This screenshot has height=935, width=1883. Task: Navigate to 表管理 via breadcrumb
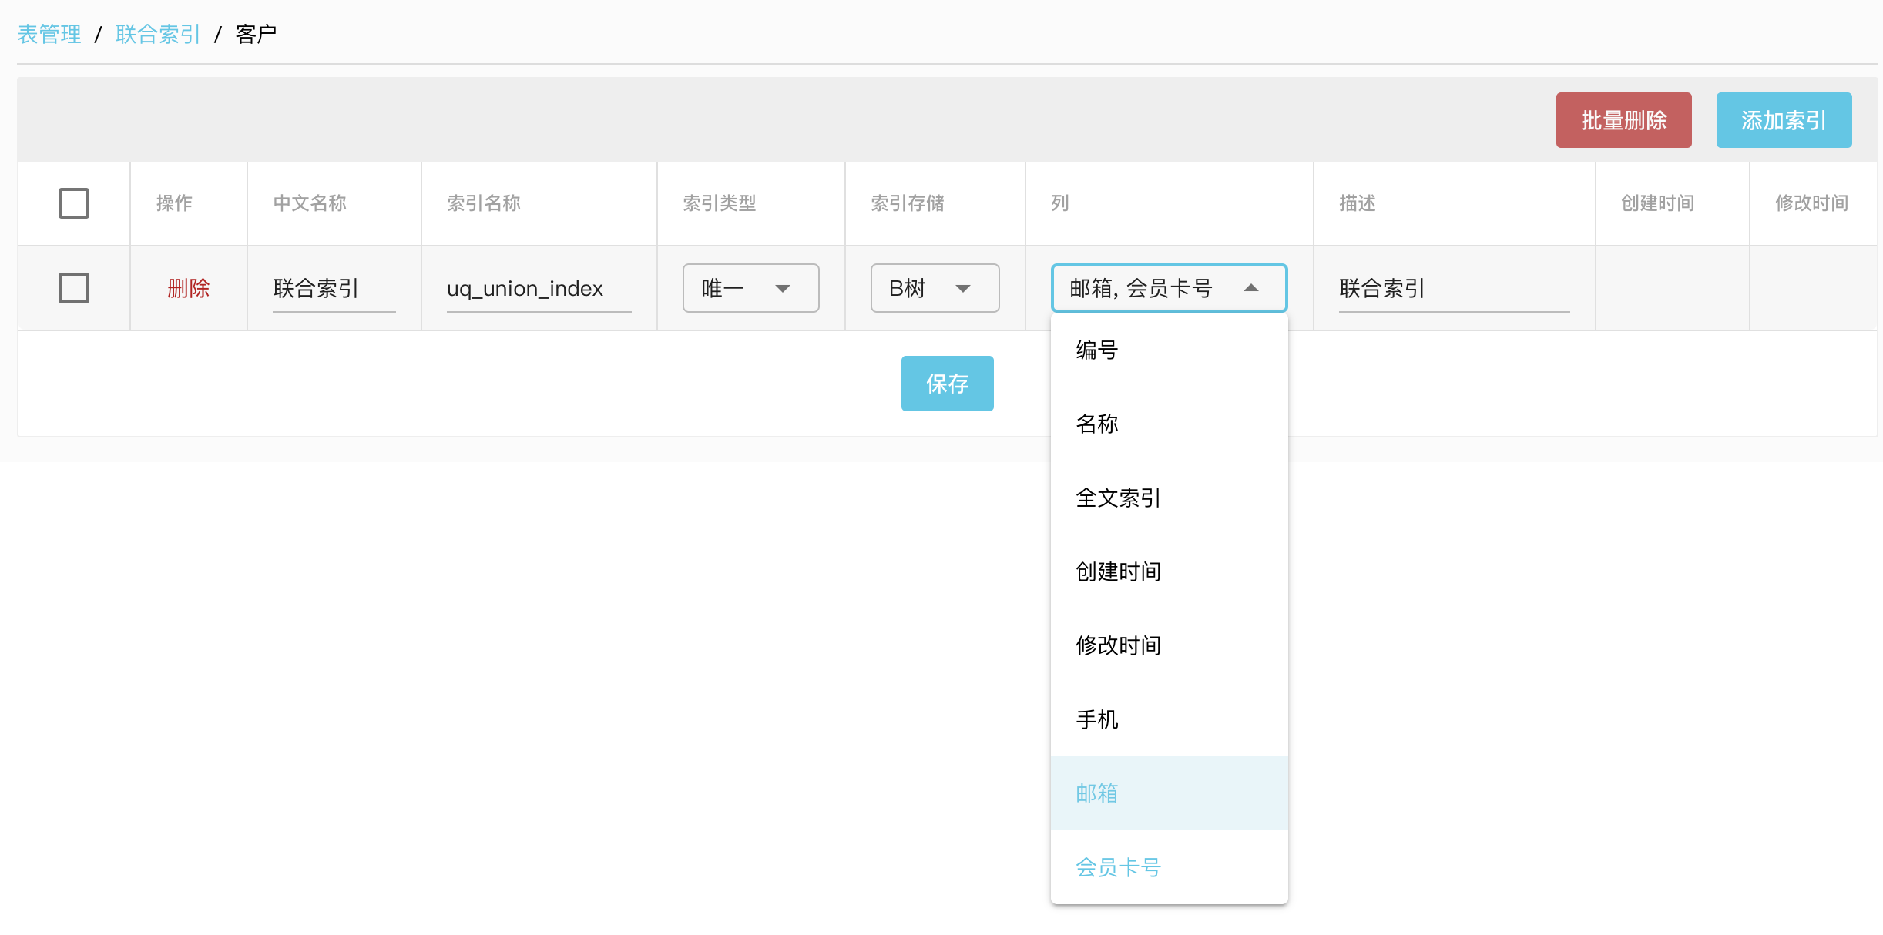pos(49,32)
